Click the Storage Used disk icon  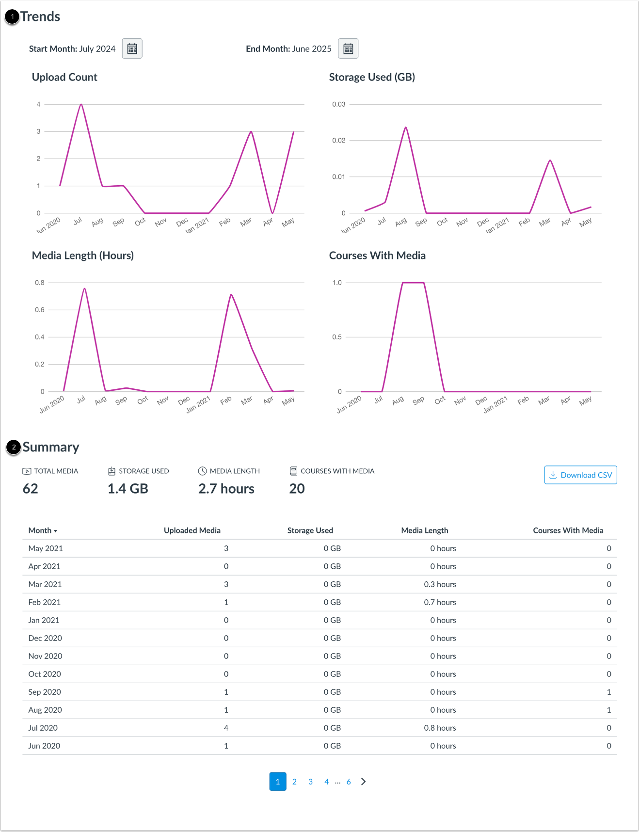[x=112, y=470]
